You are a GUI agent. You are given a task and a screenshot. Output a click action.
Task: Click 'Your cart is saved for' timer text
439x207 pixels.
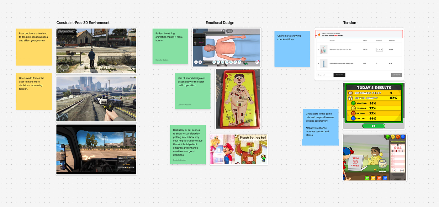(x=333, y=35)
